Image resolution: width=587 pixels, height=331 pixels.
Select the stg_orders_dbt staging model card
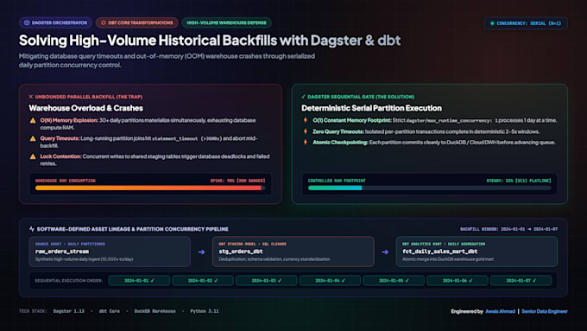[x=293, y=251]
